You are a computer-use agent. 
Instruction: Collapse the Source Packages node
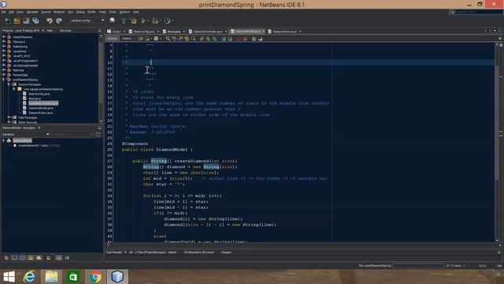[9, 84]
